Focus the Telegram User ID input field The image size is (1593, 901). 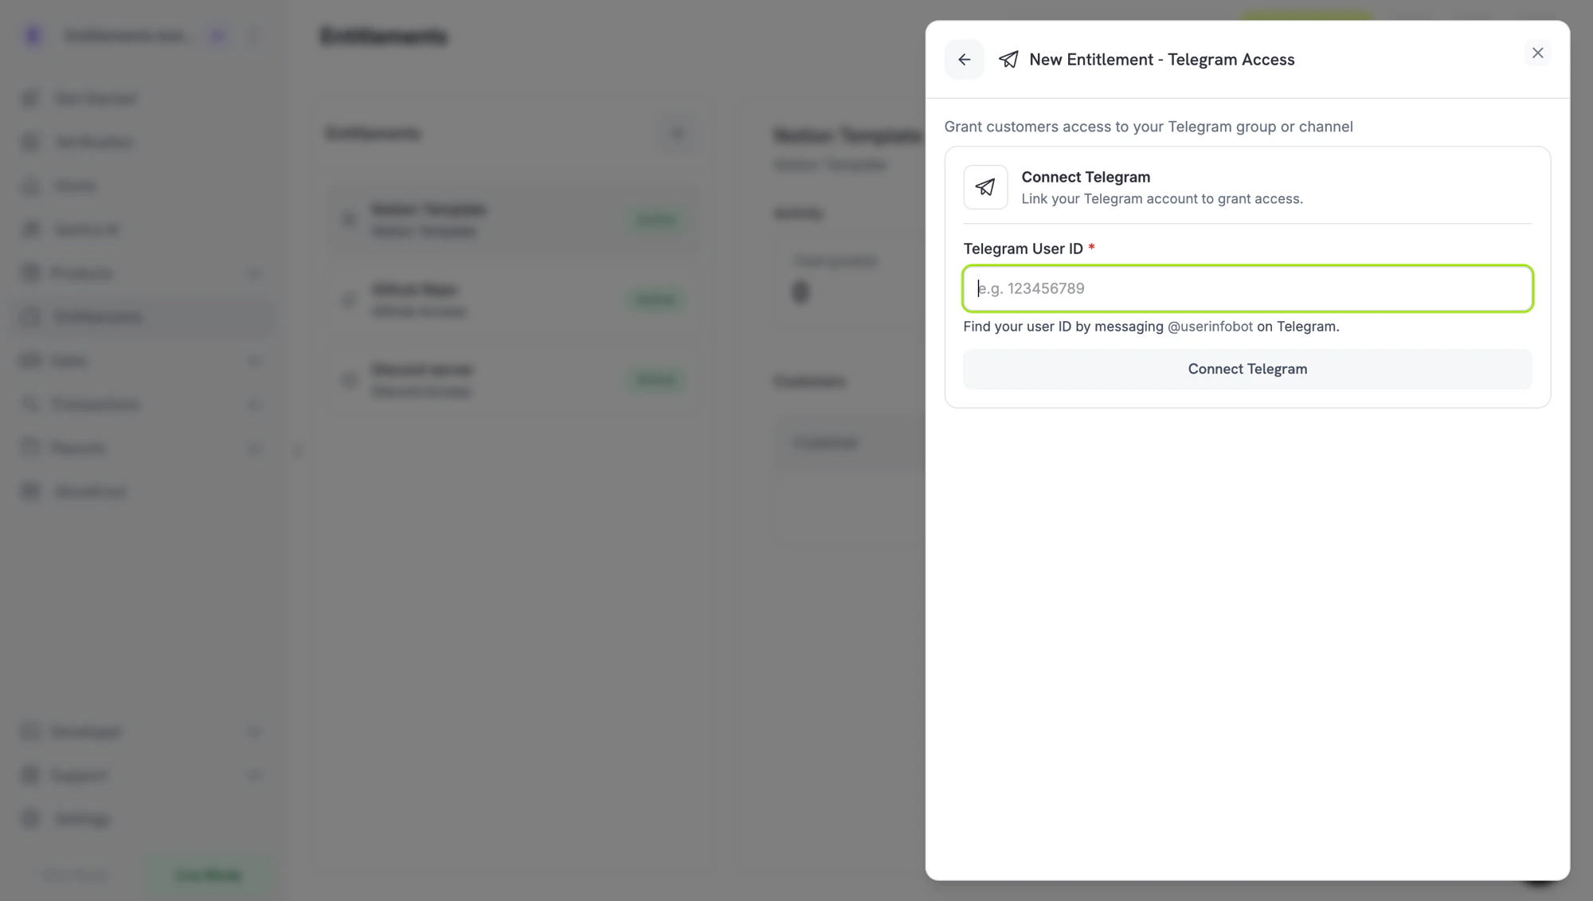point(1247,288)
